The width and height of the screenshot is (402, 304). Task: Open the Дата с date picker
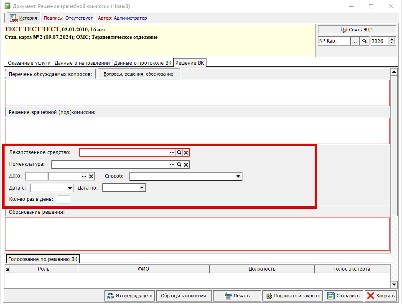pyautogui.click(x=70, y=188)
